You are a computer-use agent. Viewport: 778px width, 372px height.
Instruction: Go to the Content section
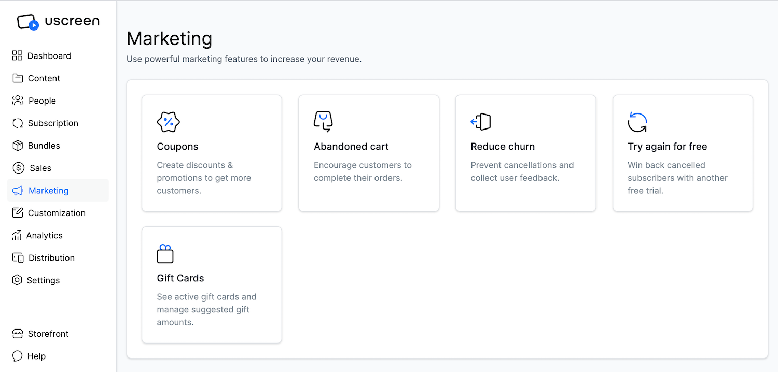point(44,78)
